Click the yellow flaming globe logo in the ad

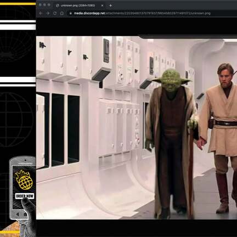click(x=24, y=180)
